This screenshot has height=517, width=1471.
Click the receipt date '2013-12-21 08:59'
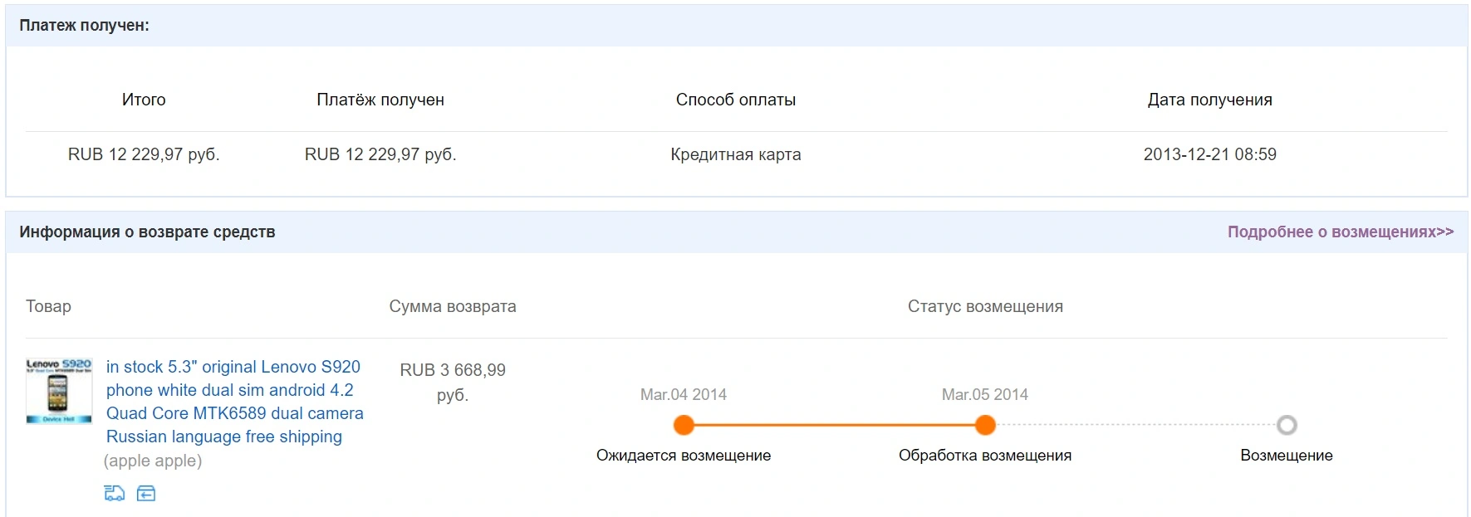click(1210, 154)
